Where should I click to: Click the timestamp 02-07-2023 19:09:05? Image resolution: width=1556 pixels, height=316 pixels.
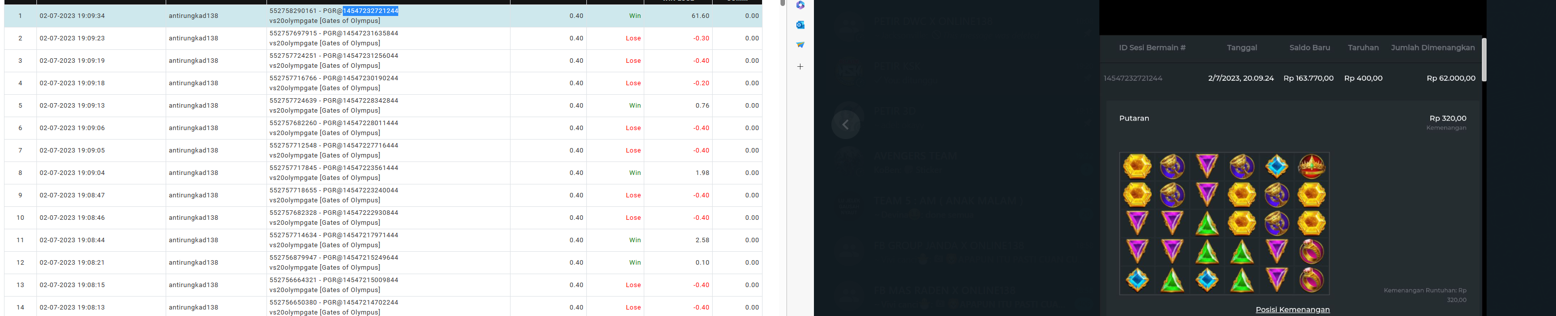72,150
